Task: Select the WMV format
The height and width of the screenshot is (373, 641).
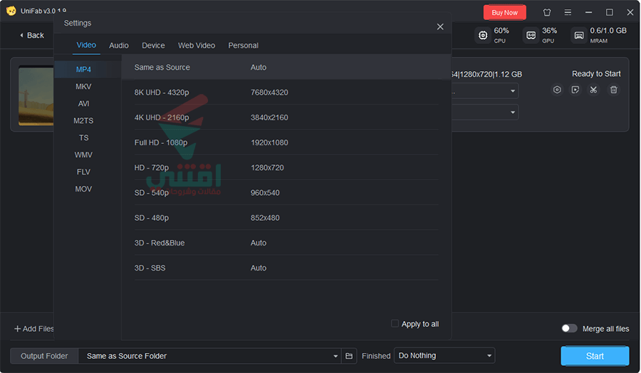Action: click(x=83, y=155)
